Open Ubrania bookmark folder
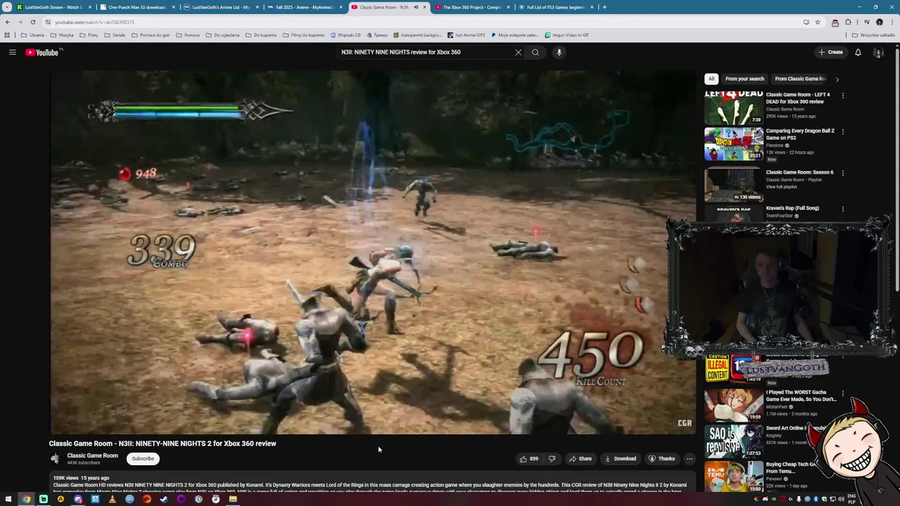Viewport: 900px width, 506px height. (33, 35)
